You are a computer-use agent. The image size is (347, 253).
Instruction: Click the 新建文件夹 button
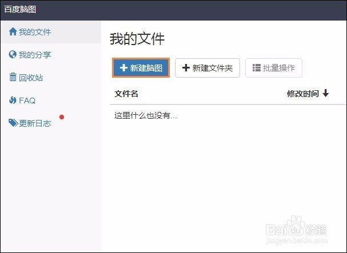point(208,68)
